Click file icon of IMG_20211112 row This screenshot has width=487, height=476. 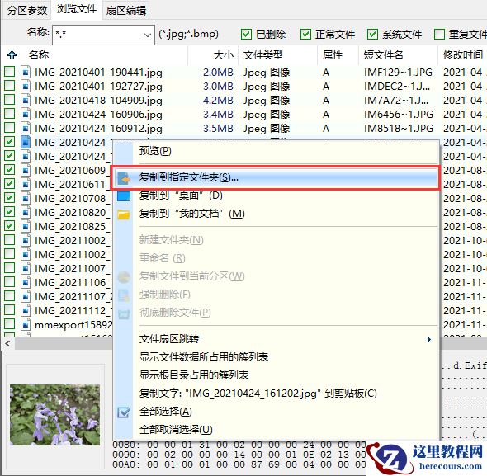26,310
